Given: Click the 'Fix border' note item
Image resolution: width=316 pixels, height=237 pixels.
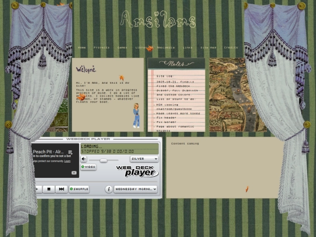Looking at the screenshot, I should tap(166, 122).
